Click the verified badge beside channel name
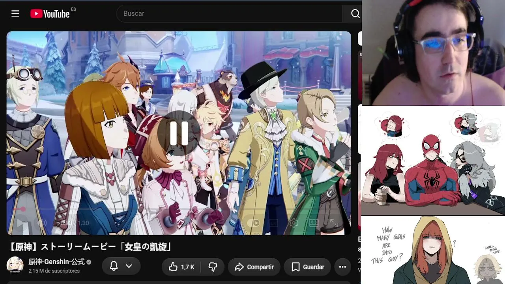505x284 pixels. tap(89, 262)
